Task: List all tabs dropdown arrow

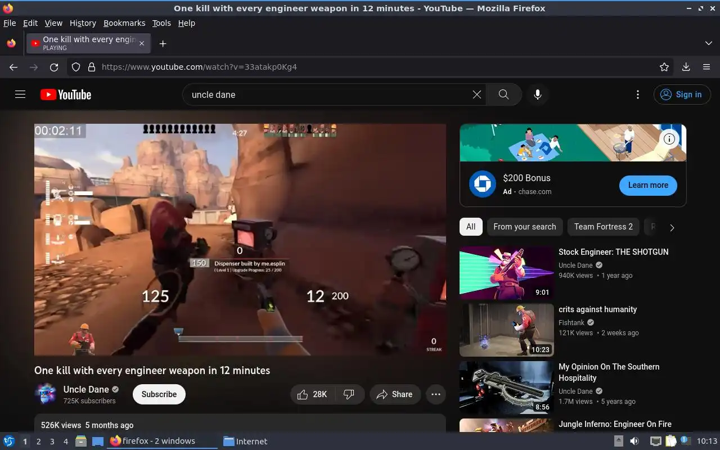Action: click(x=708, y=43)
